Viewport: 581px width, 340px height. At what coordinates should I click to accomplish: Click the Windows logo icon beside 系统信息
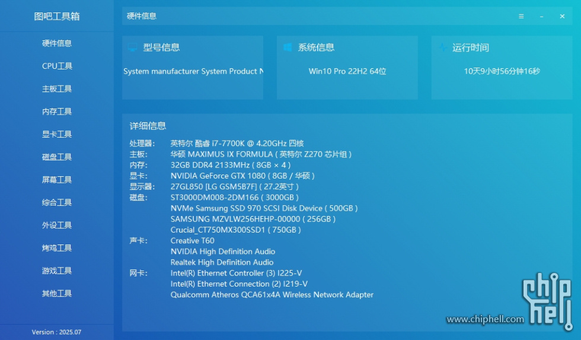point(288,47)
